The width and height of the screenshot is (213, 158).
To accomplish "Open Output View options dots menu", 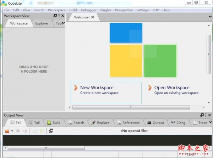I will (x=206, y=115).
